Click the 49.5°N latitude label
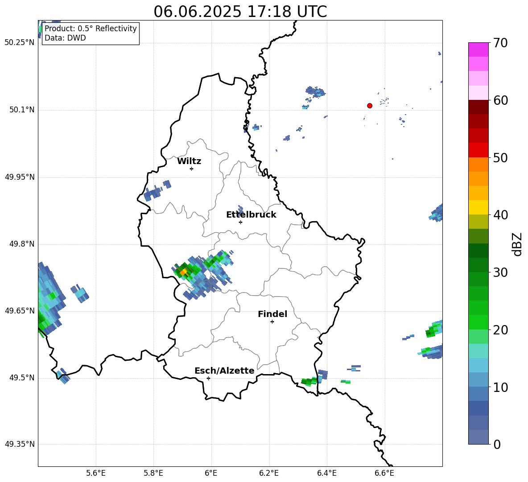This screenshot has height=482, width=528. (22, 378)
